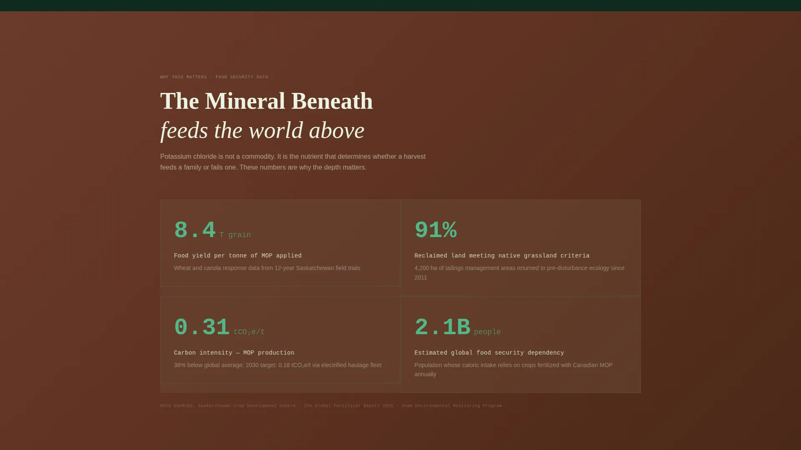
Task: Click the '4,200 ha of tailings management areas' description
Action: pyautogui.click(x=519, y=272)
